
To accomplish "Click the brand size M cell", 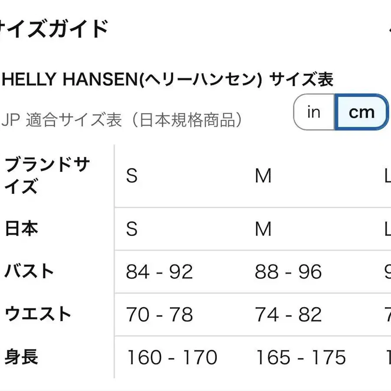I will coord(263,176).
